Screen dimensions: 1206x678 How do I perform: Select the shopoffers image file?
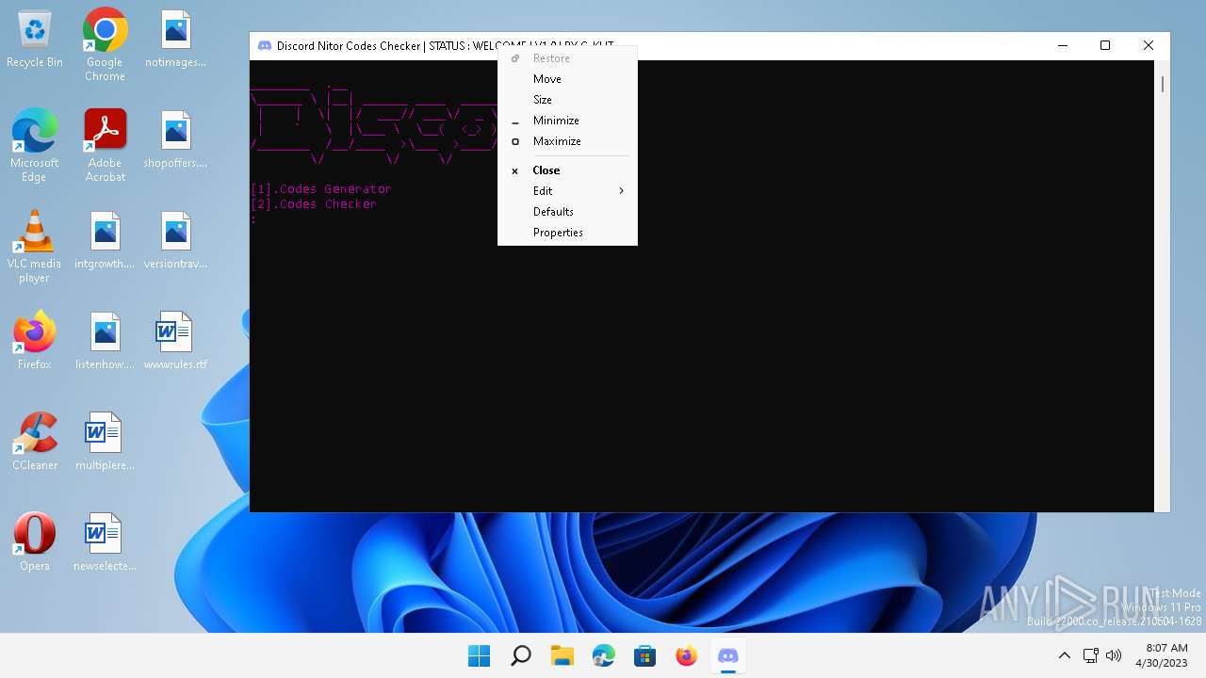[175, 140]
